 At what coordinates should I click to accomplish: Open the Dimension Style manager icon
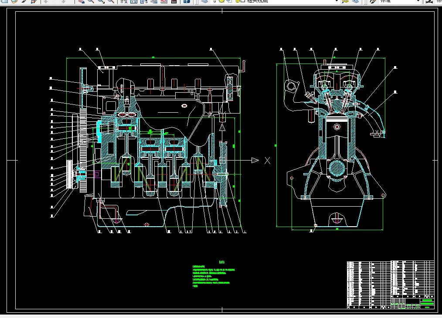click(x=429, y=1)
